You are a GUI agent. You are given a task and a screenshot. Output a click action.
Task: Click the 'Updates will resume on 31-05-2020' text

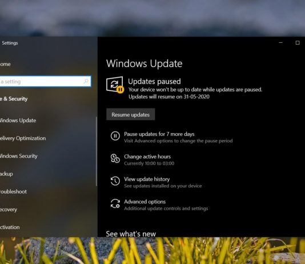pos(169,97)
